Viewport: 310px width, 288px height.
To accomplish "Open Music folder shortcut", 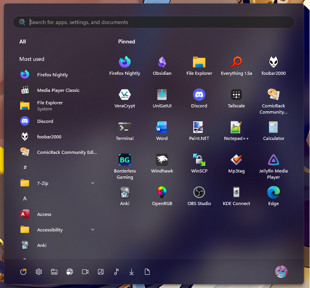I will point(116,272).
